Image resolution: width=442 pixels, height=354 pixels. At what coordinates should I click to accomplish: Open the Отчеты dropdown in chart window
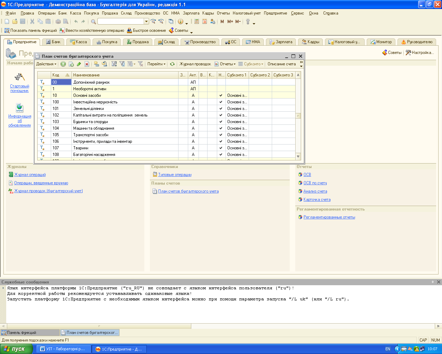tap(225, 64)
